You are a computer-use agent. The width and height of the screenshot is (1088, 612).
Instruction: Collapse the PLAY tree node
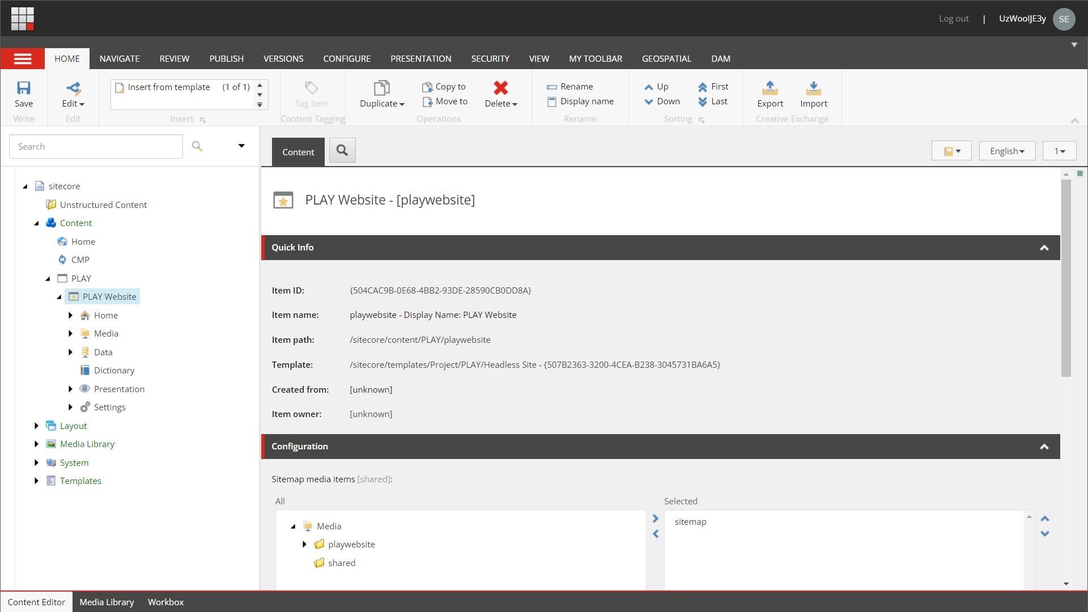[48, 279]
